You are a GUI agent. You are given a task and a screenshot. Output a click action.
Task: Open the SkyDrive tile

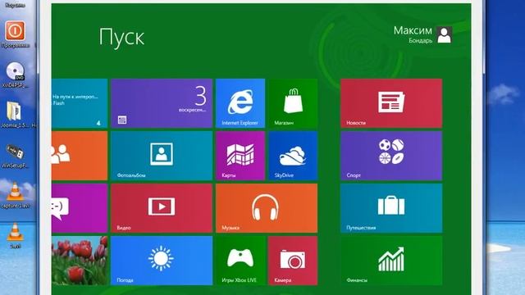293,156
